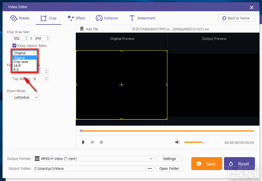Click the Reset button

[239, 164]
